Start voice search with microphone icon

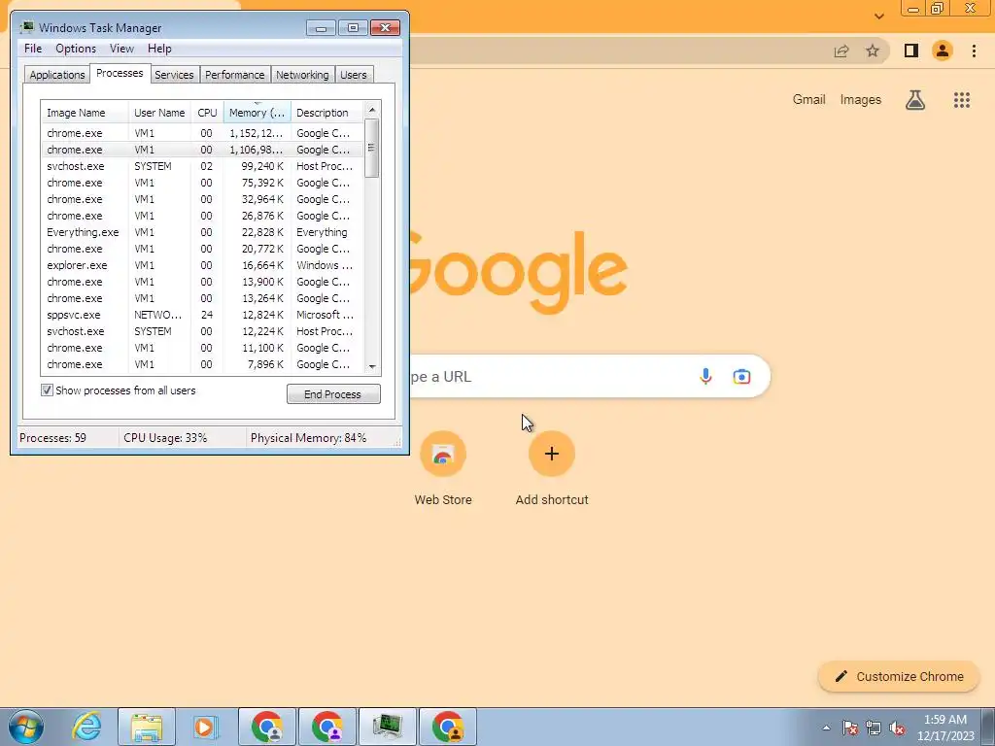pyautogui.click(x=705, y=376)
